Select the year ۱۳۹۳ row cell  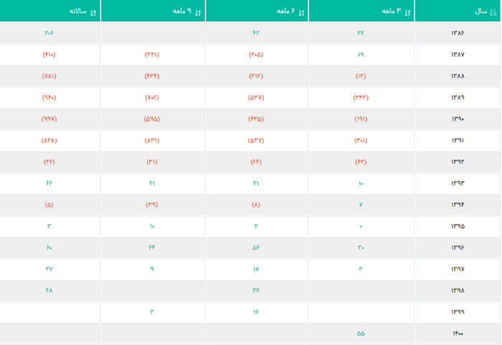tap(458, 183)
